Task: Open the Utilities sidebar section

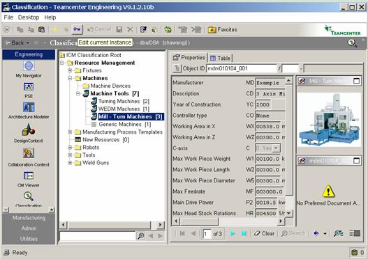Action: 29,239
